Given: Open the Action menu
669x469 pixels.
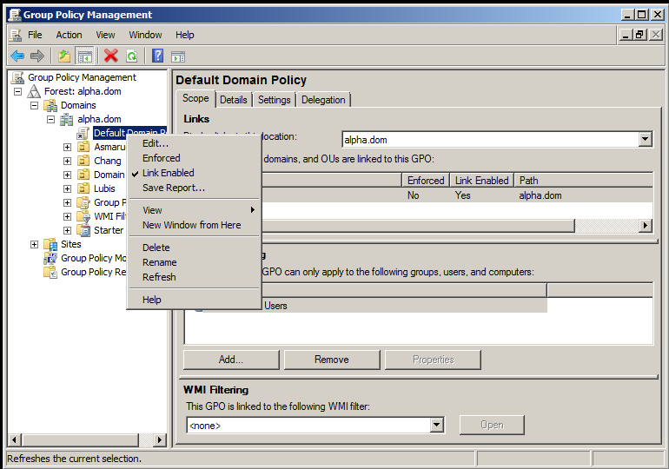Looking at the screenshot, I should point(70,35).
